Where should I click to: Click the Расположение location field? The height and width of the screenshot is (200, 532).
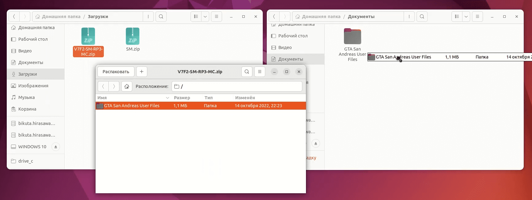[x=237, y=86]
